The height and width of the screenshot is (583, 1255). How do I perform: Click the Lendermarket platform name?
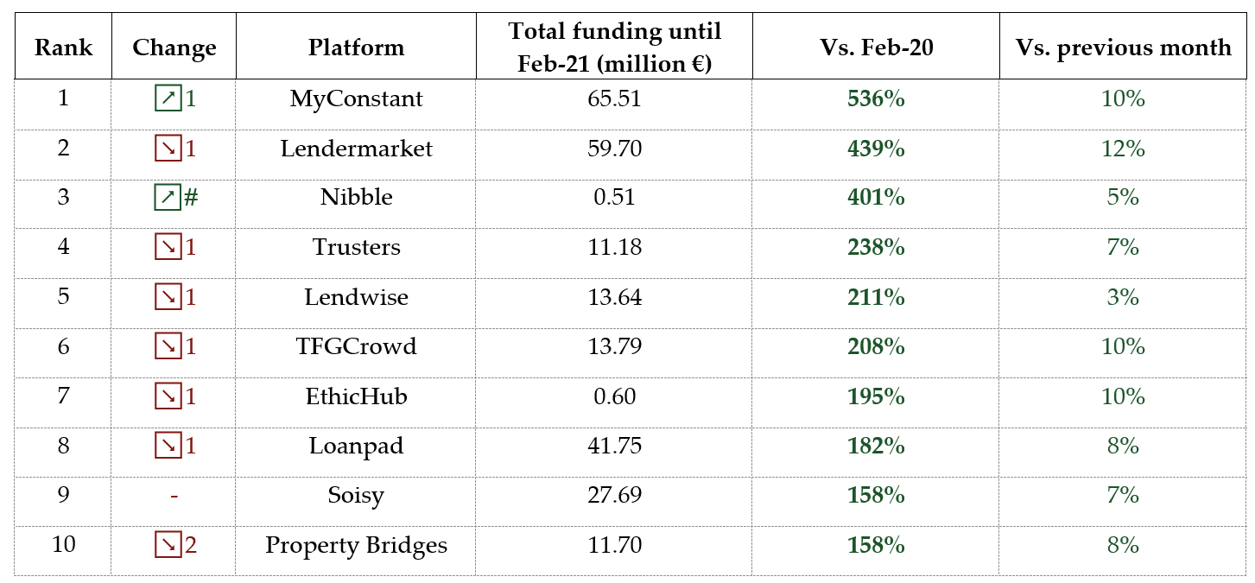[356, 149]
